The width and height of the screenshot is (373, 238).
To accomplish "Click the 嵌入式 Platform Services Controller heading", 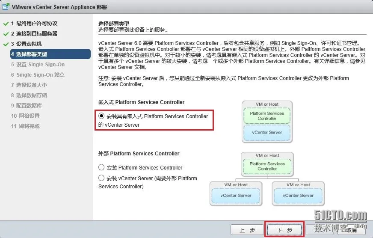I will click(141, 102).
